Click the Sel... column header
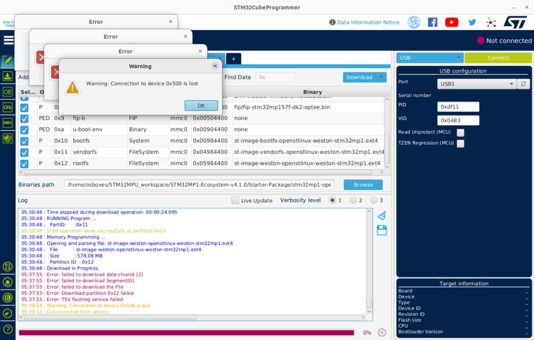 28,92
